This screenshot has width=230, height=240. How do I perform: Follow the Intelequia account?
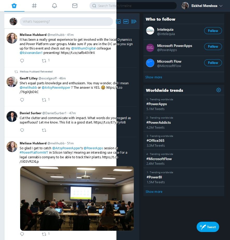[213, 31]
